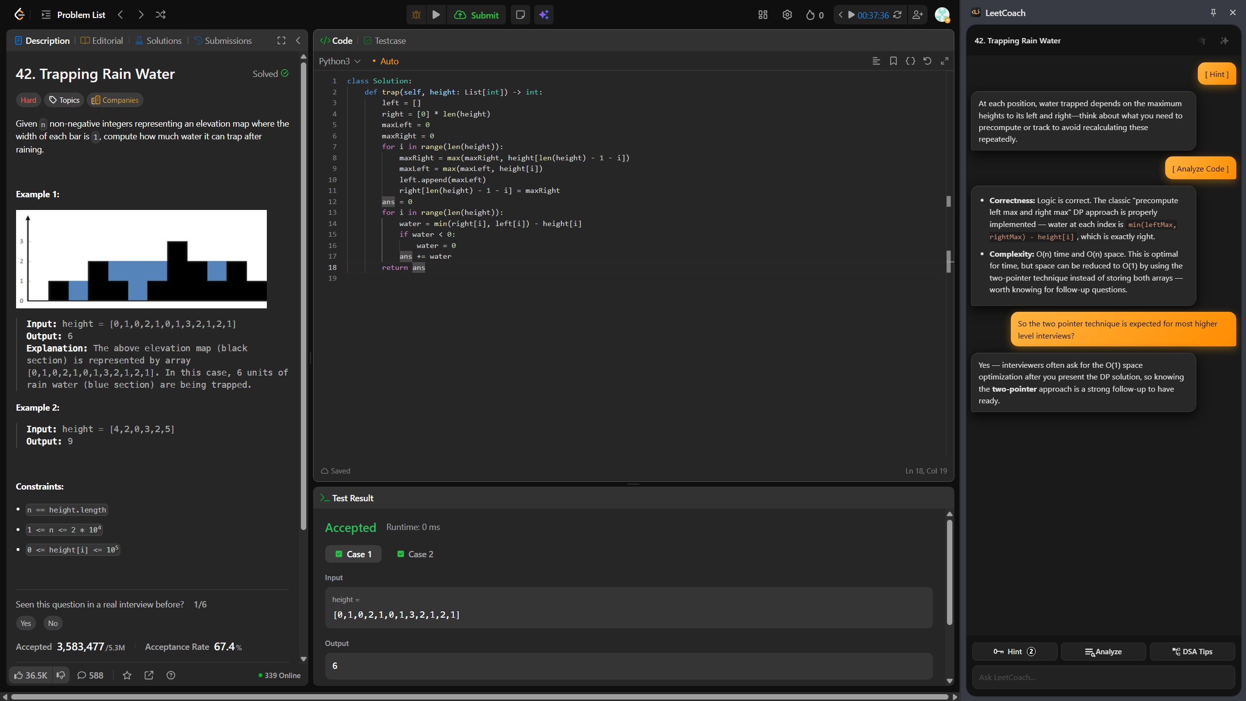Switch to the Editorial tab
The height and width of the screenshot is (701, 1246).
click(x=102, y=40)
